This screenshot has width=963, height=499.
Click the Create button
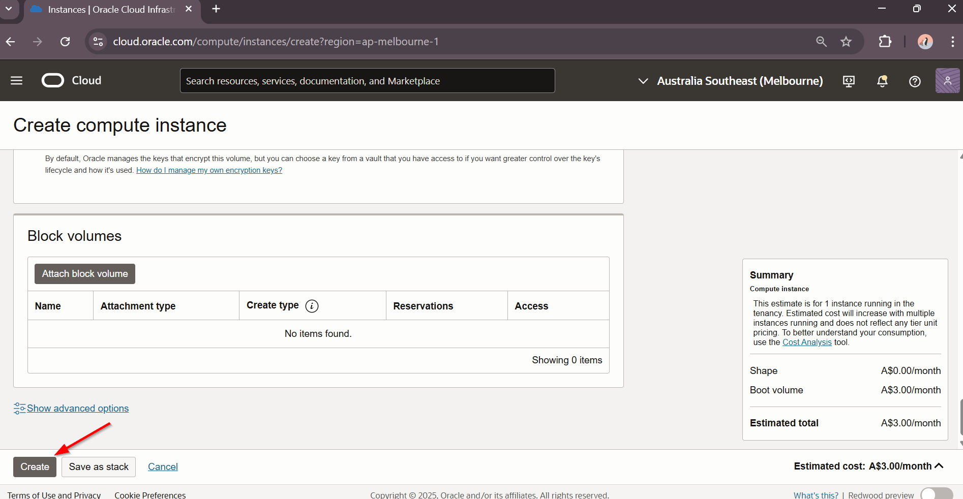tap(35, 467)
